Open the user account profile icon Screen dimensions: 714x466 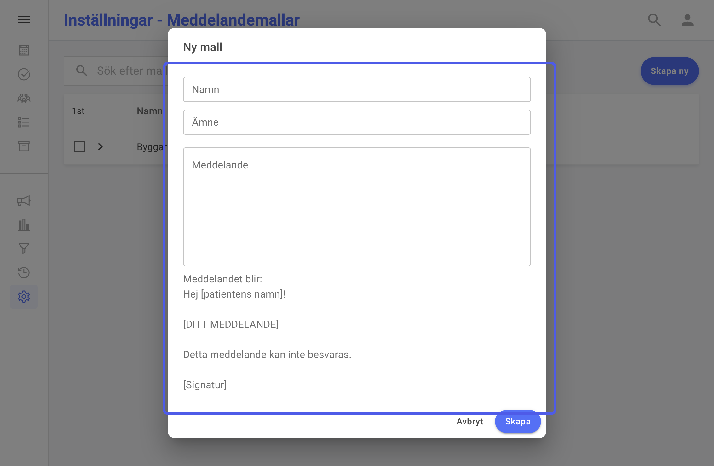coord(688,20)
